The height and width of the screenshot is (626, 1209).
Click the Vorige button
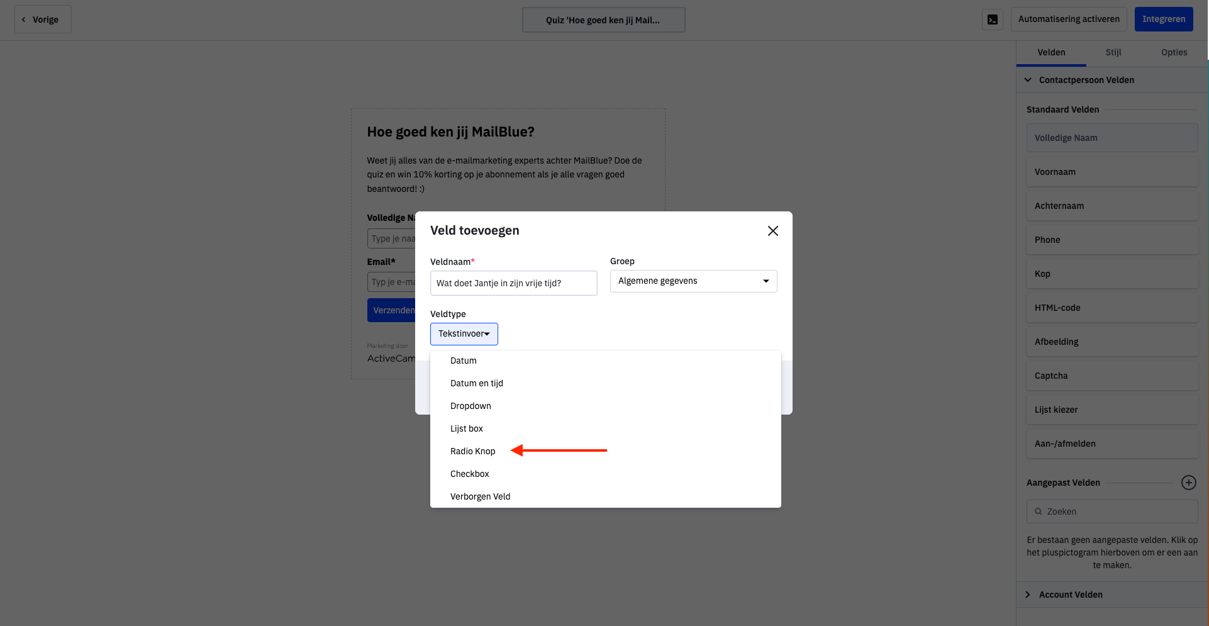[43, 20]
